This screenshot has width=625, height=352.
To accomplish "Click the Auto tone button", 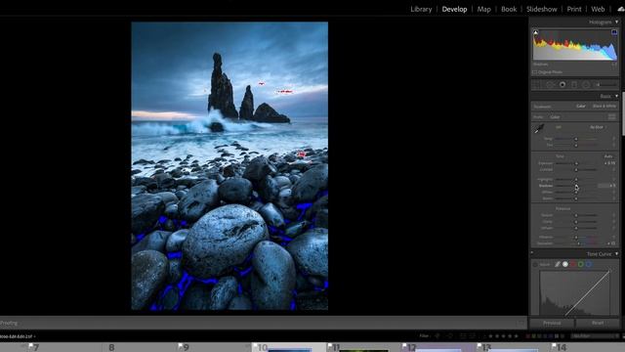I will 607,156.
